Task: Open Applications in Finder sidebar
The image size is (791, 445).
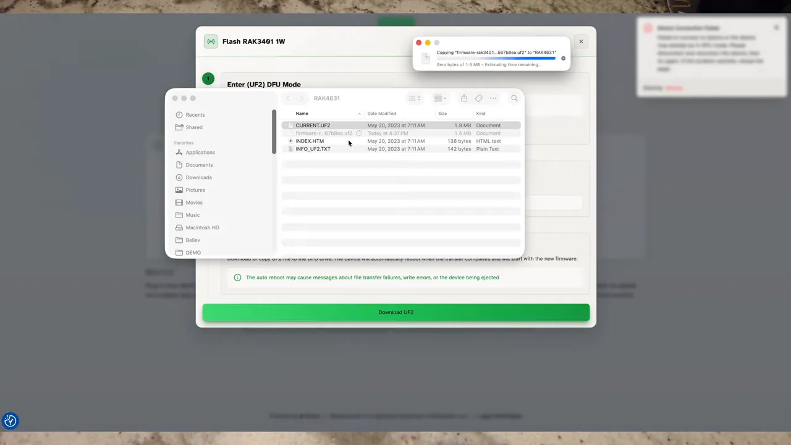Action: (x=200, y=153)
